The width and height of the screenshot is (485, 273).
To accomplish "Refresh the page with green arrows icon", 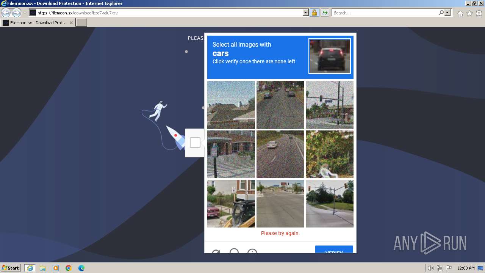I will pos(325,13).
